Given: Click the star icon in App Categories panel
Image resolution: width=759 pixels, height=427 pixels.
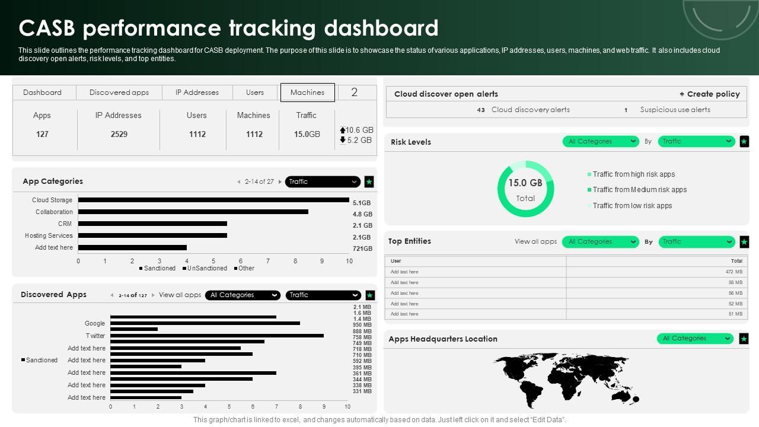Looking at the screenshot, I should 369,182.
